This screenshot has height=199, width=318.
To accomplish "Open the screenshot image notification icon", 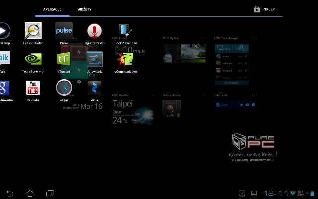I will point(254,193).
